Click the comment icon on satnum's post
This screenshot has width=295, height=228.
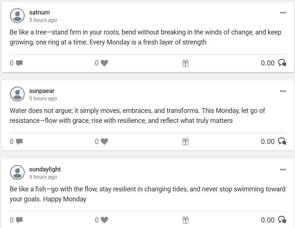(x=19, y=63)
